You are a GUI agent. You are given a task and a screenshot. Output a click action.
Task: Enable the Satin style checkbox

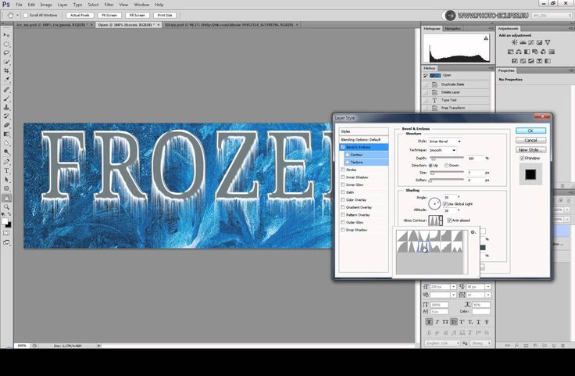343,192
